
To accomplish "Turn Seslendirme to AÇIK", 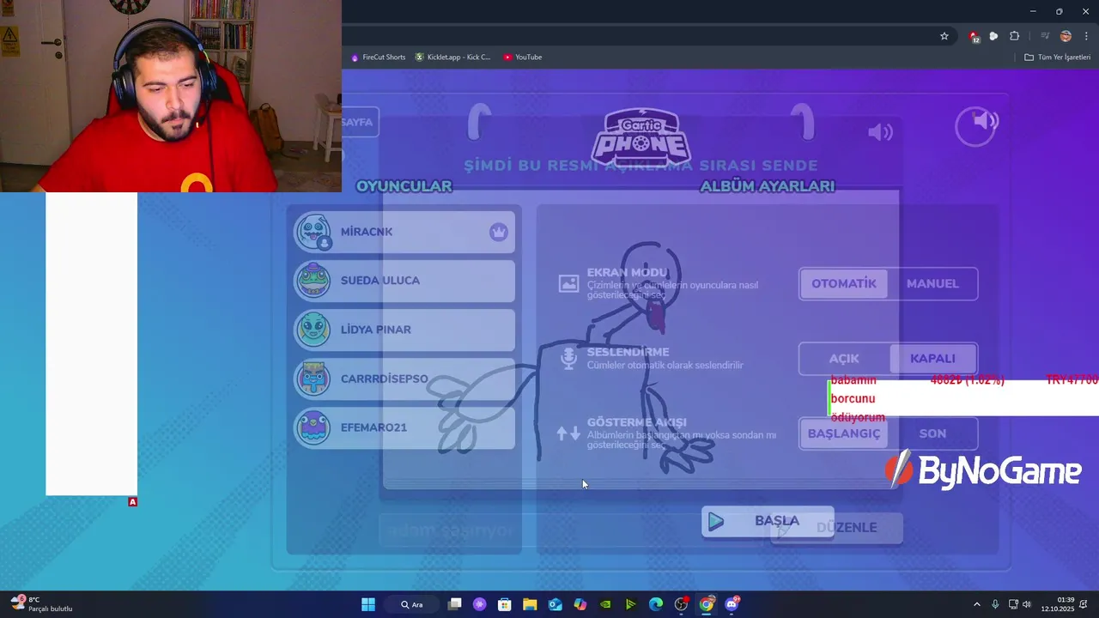I will click(844, 359).
